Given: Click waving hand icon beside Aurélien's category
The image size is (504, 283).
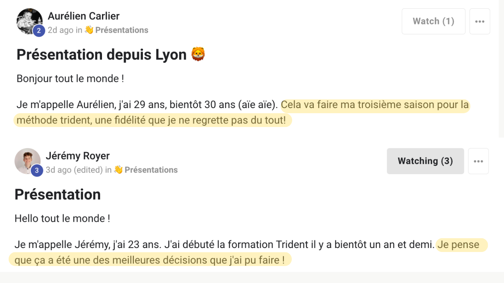Looking at the screenshot, I should click(x=89, y=30).
